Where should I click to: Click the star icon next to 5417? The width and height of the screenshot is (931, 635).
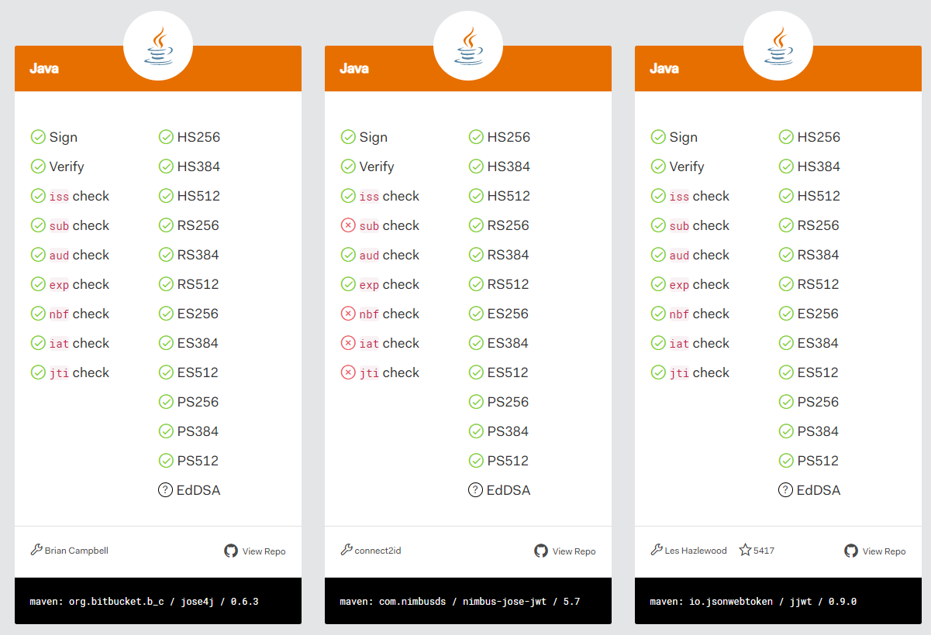pyautogui.click(x=745, y=550)
